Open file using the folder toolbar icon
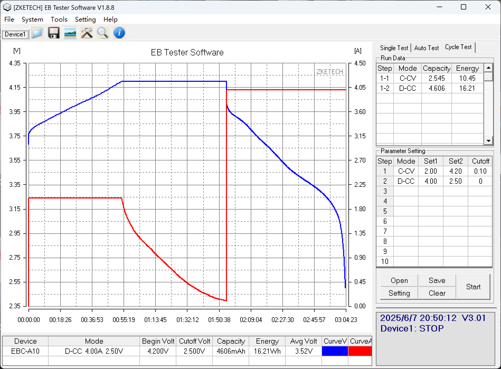Screen dimensions: 501x369 tap(37, 33)
